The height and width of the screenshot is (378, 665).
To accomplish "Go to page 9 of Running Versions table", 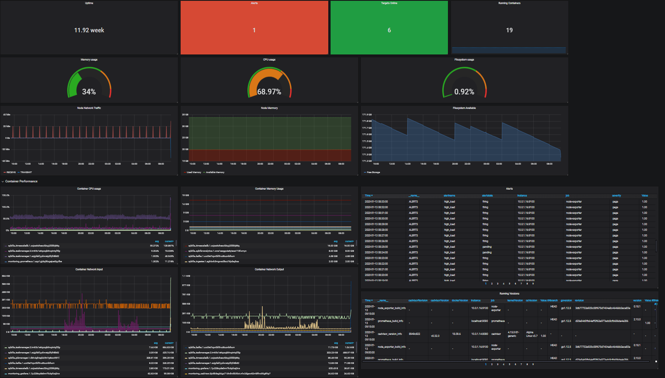I will (533, 364).
